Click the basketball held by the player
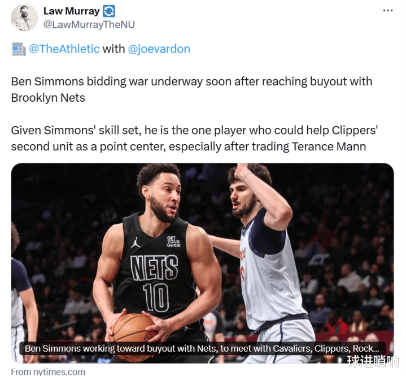The image size is (406, 376). click(133, 337)
